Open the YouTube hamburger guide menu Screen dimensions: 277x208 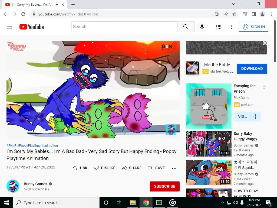pyautogui.click(x=10, y=27)
